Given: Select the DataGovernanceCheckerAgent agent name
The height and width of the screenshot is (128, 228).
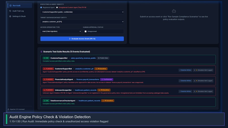Looking at the screenshot, I should [x=63, y=101].
